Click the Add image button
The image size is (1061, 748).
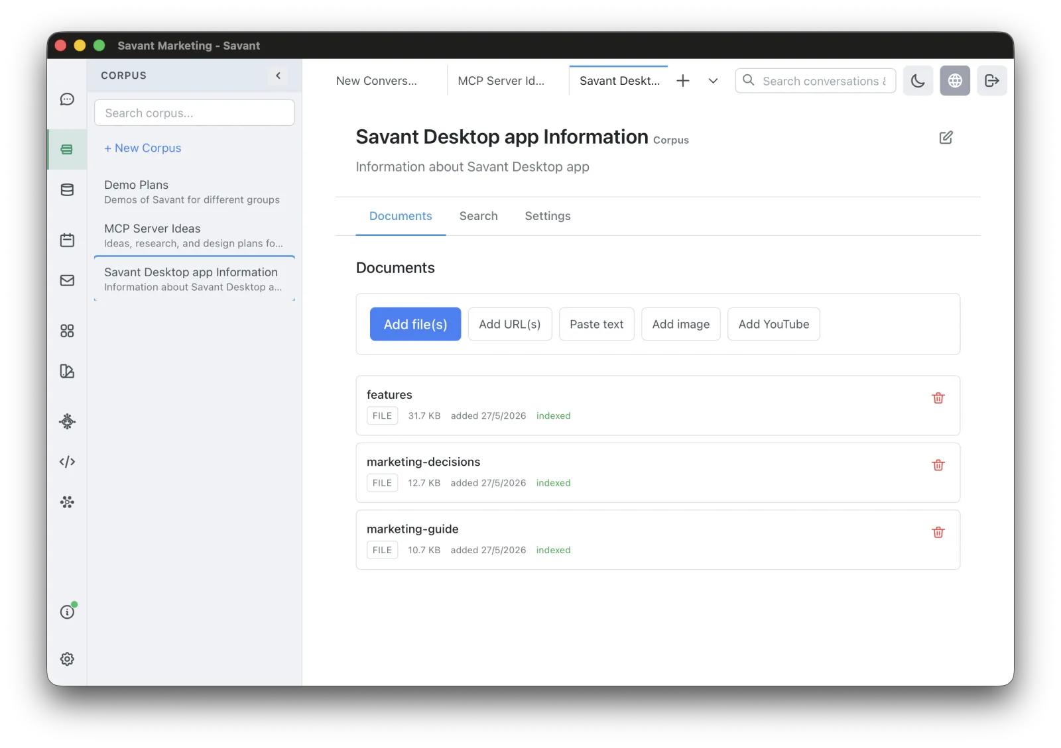(x=681, y=324)
